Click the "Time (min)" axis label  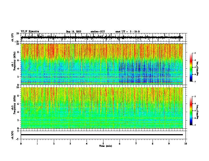click(106, 146)
